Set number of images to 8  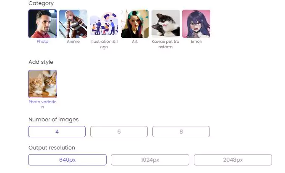181,131
